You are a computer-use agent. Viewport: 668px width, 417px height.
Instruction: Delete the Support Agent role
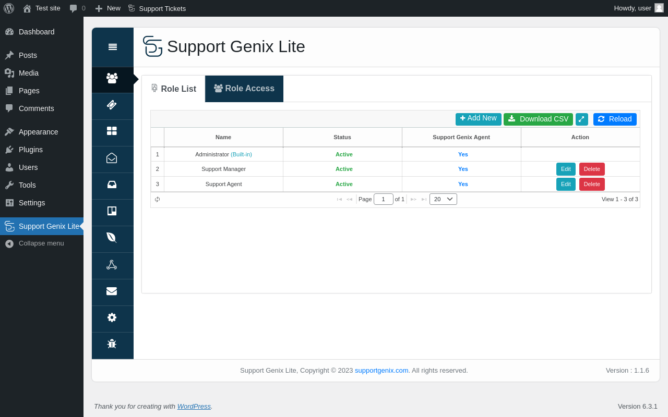tap(592, 185)
